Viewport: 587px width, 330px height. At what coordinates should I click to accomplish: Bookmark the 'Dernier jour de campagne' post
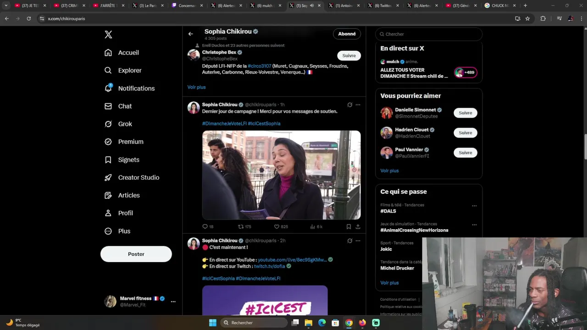[x=349, y=226]
